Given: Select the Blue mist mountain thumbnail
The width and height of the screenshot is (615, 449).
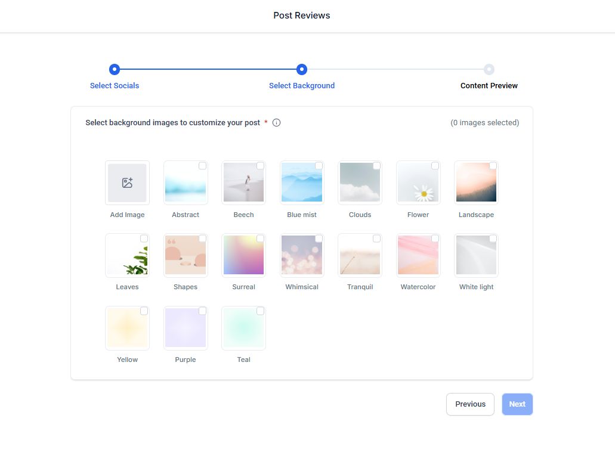Looking at the screenshot, I should pyautogui.click(x=302, y=182).
